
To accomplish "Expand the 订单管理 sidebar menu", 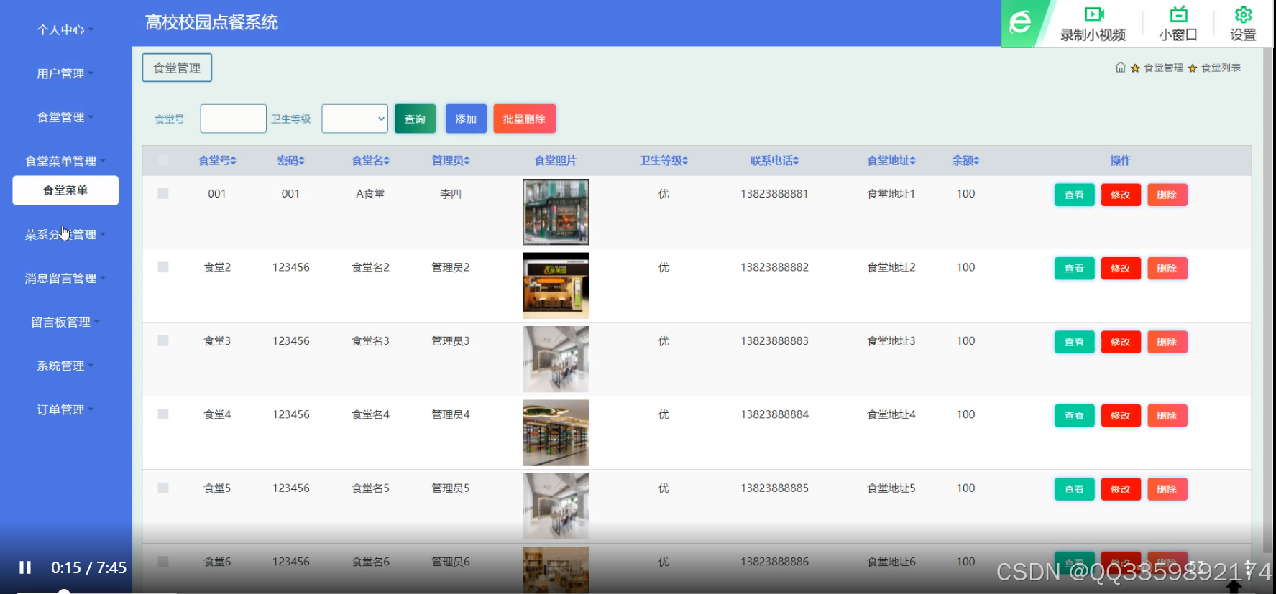I will pos(65,410).
